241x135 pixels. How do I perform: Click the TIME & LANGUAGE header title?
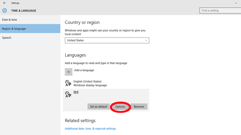coord(23,10)
